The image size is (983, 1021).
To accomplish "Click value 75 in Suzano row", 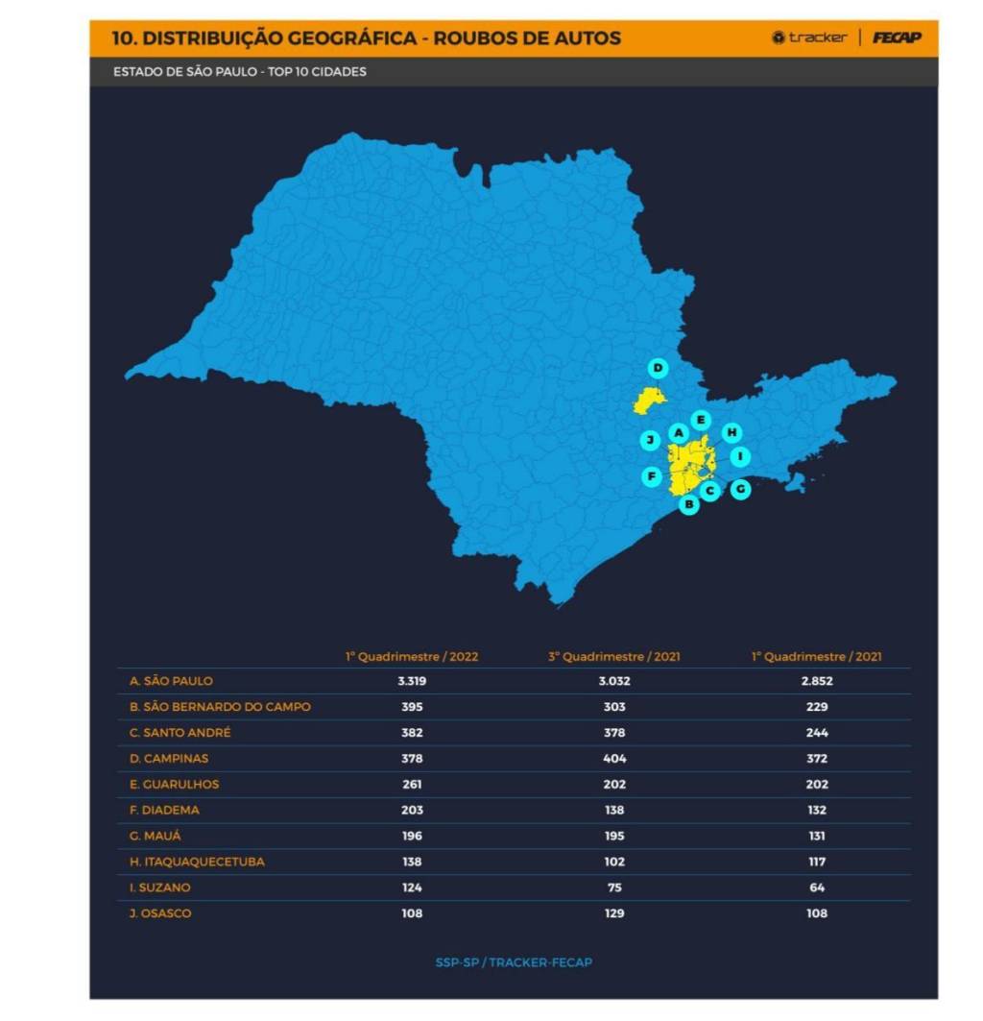I will click(x=614, y=887).
